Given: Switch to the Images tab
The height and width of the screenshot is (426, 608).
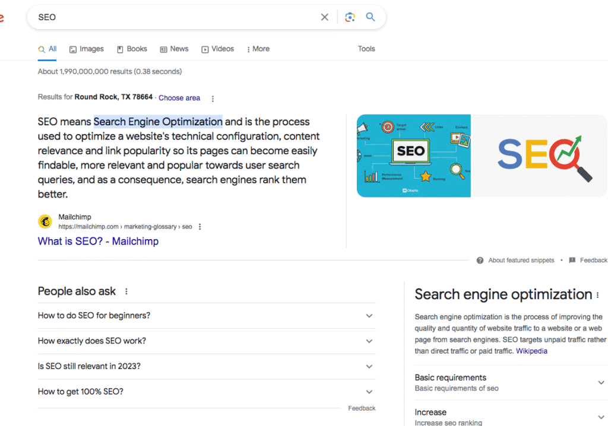Looking at the screenshot, I should [x=86, y=49].
